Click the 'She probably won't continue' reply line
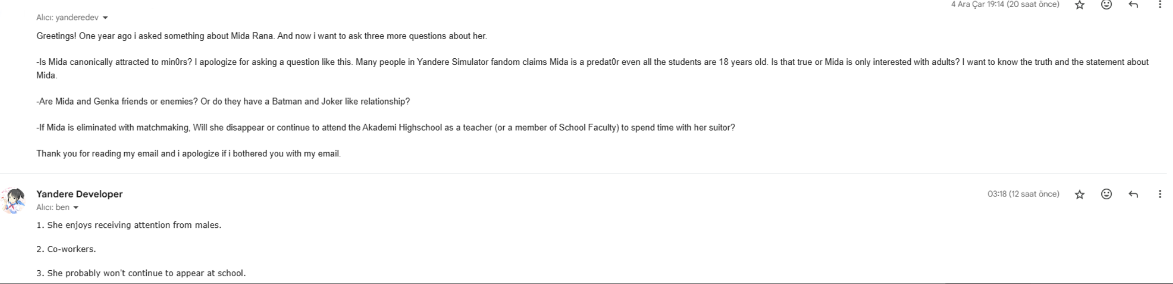The image size is (1173, 284). (141, 273)
